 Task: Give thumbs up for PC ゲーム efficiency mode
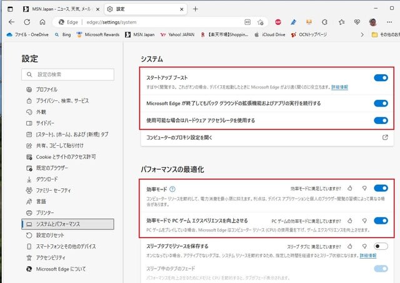(x=350, y=221)
